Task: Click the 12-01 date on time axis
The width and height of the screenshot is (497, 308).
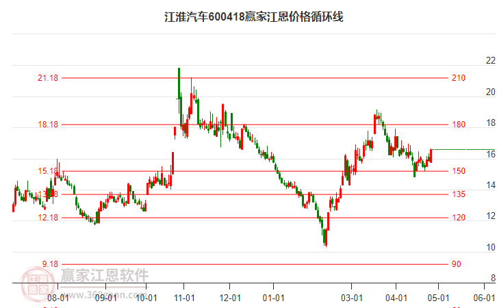Action: coord(230,298)
